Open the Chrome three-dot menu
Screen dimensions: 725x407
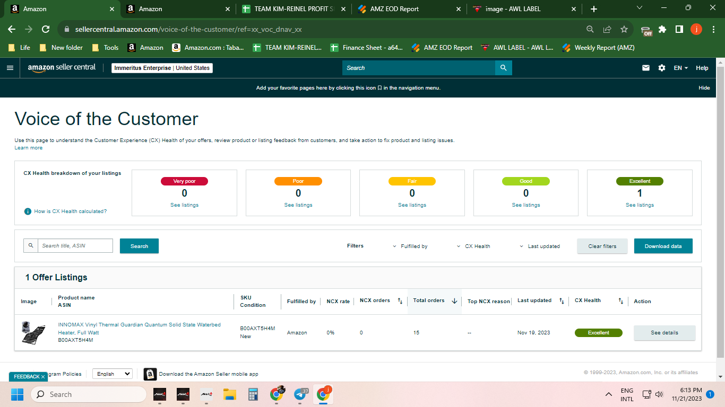click(x=713, y=29)
